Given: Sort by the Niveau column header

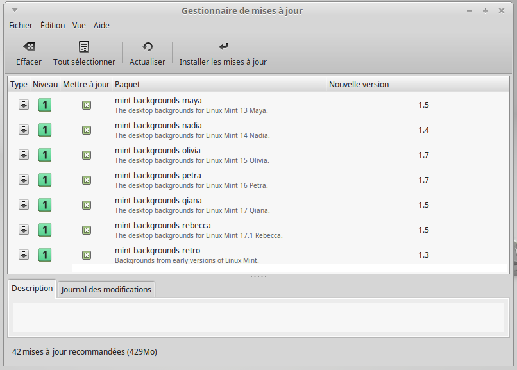Looking at the screenshot, I should 45,85.
